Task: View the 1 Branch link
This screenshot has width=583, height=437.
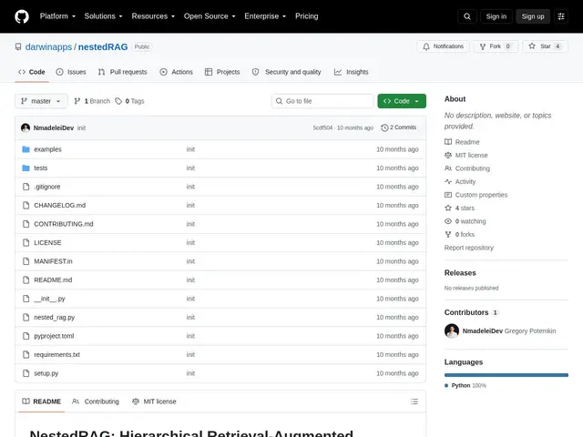Action: click(x=92, y=101)
